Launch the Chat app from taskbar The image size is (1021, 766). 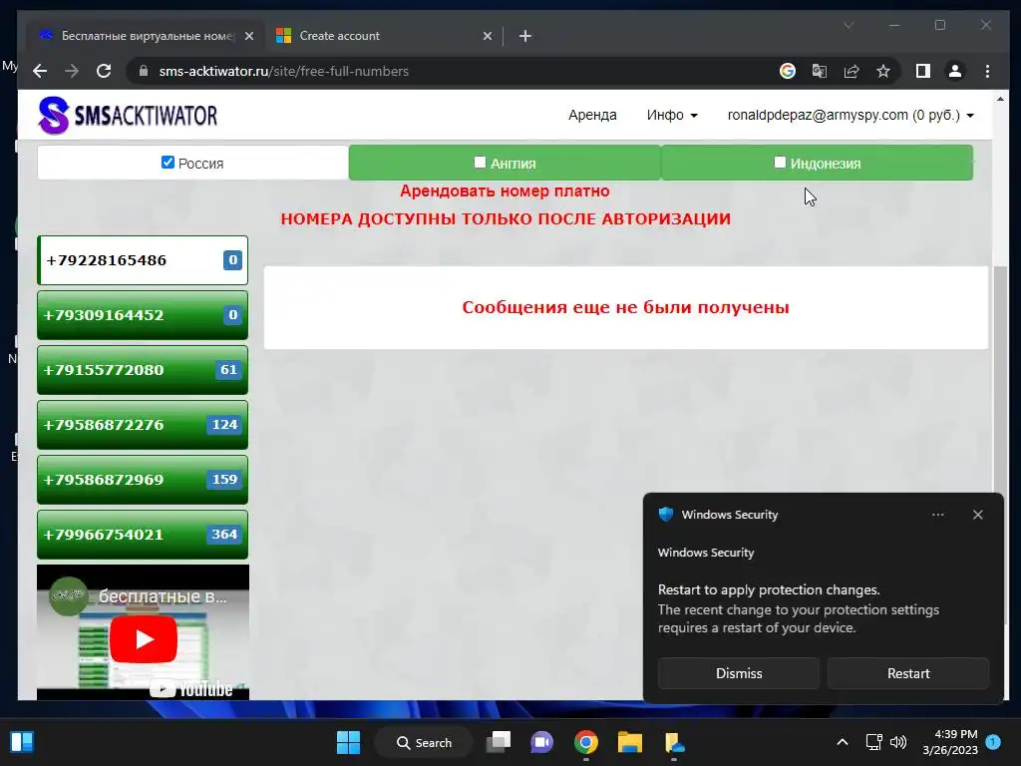pos(541,742)
